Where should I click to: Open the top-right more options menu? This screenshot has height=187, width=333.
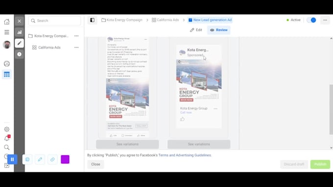pyautogui.click(x=325, y=20)
